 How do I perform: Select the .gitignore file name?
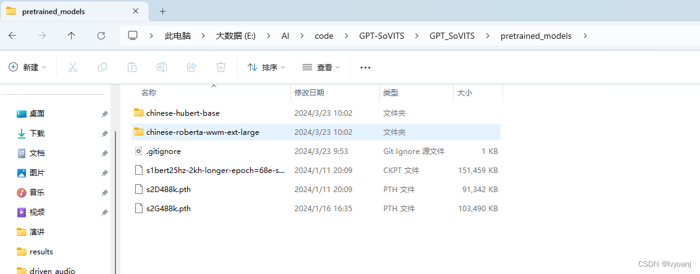pyautogui.click(x=164, y=151)
